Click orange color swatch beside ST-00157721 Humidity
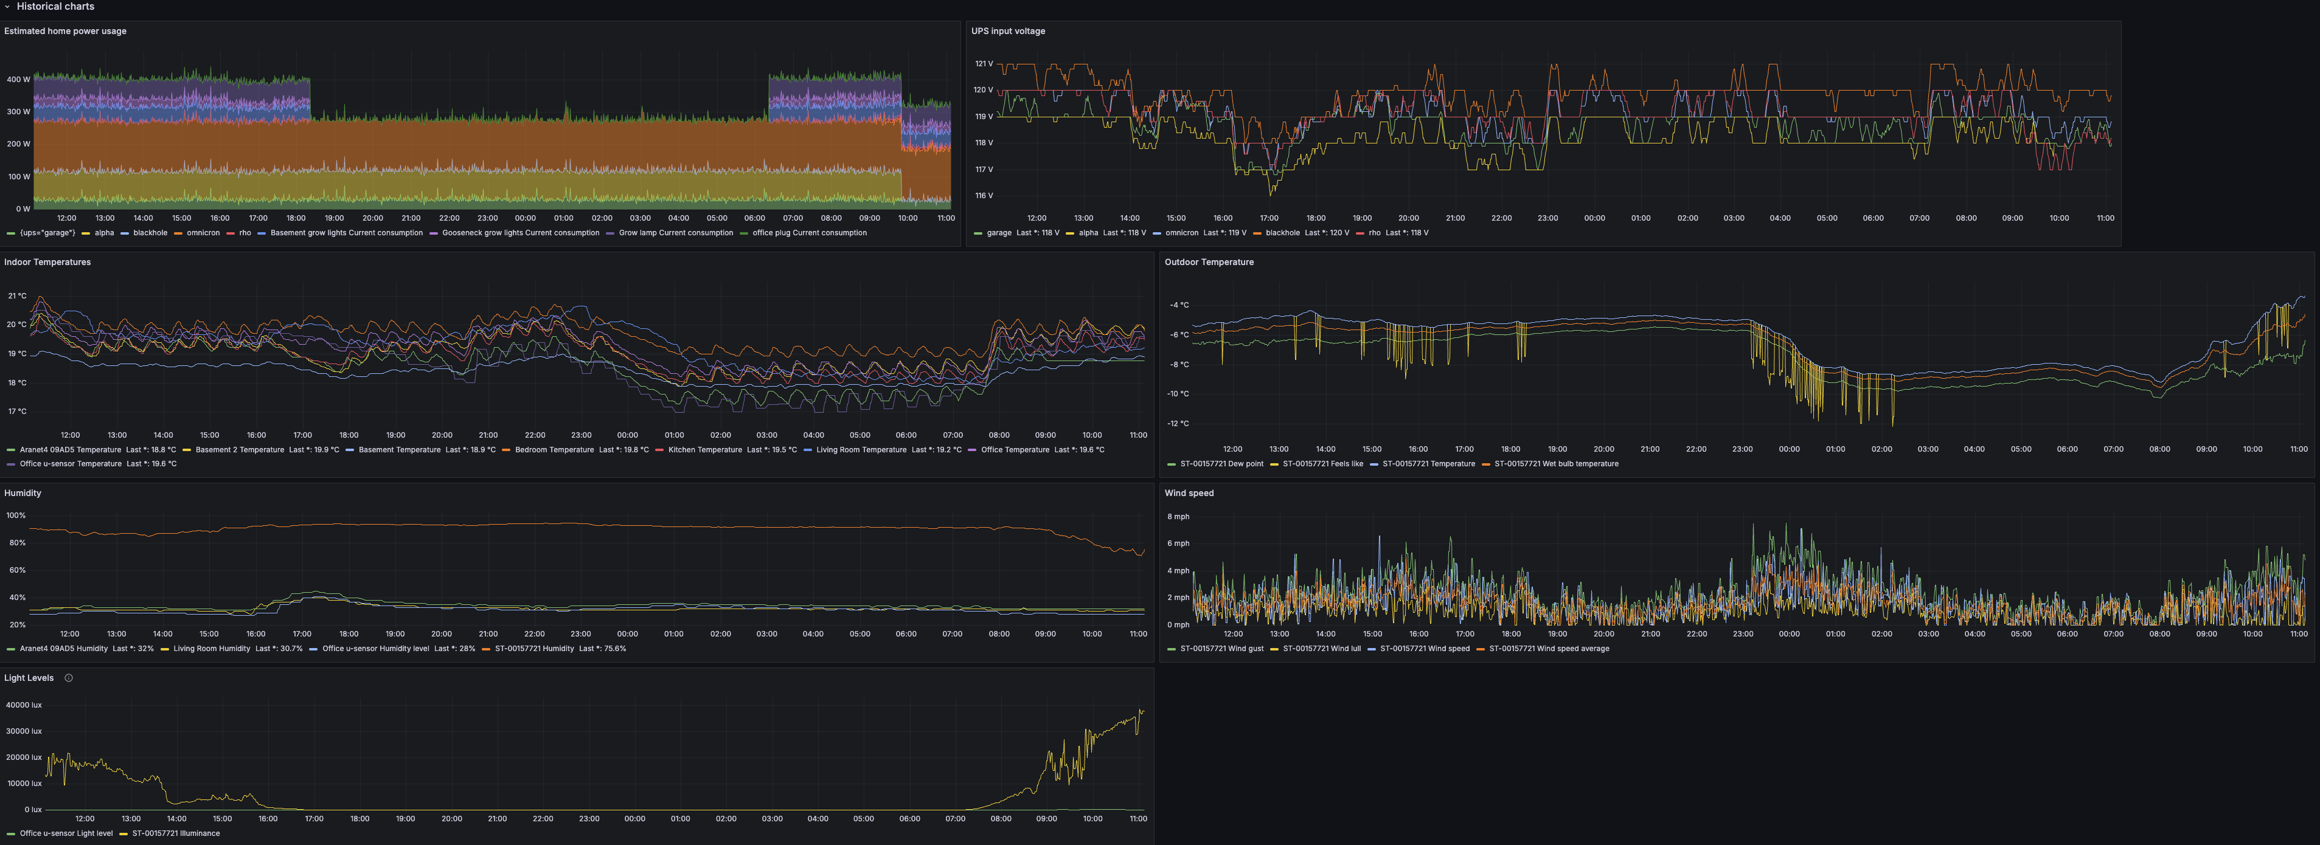 point(485,650)
